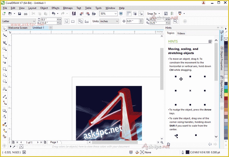Select the Crop tool
Screen dimensions: 229x157
point(4,43)
